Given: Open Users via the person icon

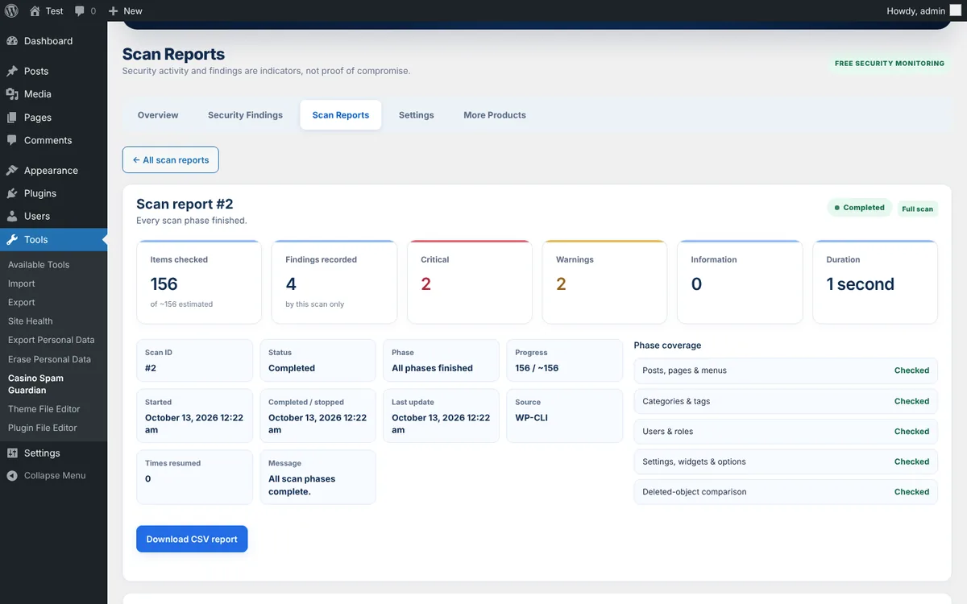Looking at the screenshot, I should 12,217.
